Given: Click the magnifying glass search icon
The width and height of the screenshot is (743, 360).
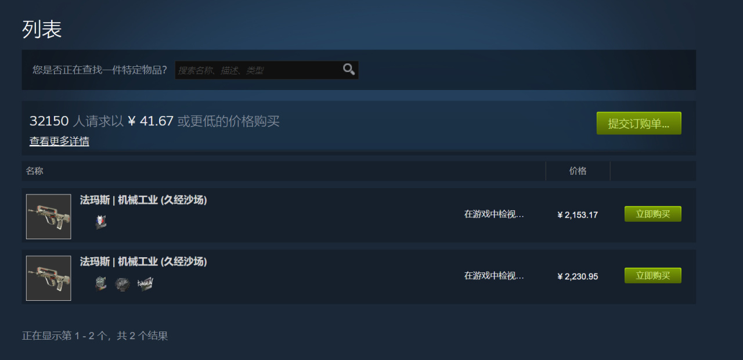Looking at the screenshot, I should click(x=349, y=70).
